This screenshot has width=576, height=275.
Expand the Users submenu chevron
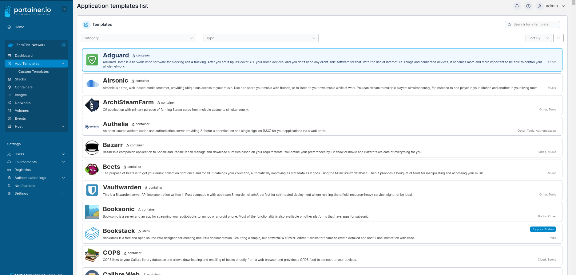click(x=63, y=154)
